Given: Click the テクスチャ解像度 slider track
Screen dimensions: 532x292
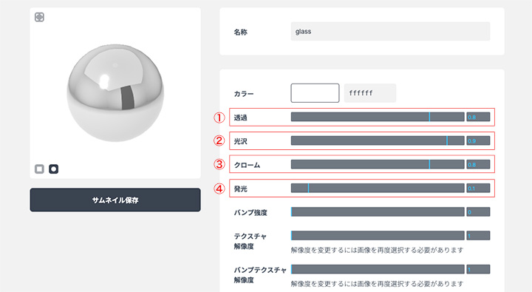Looking at the screenshot, I should click(x=378, y=235).
